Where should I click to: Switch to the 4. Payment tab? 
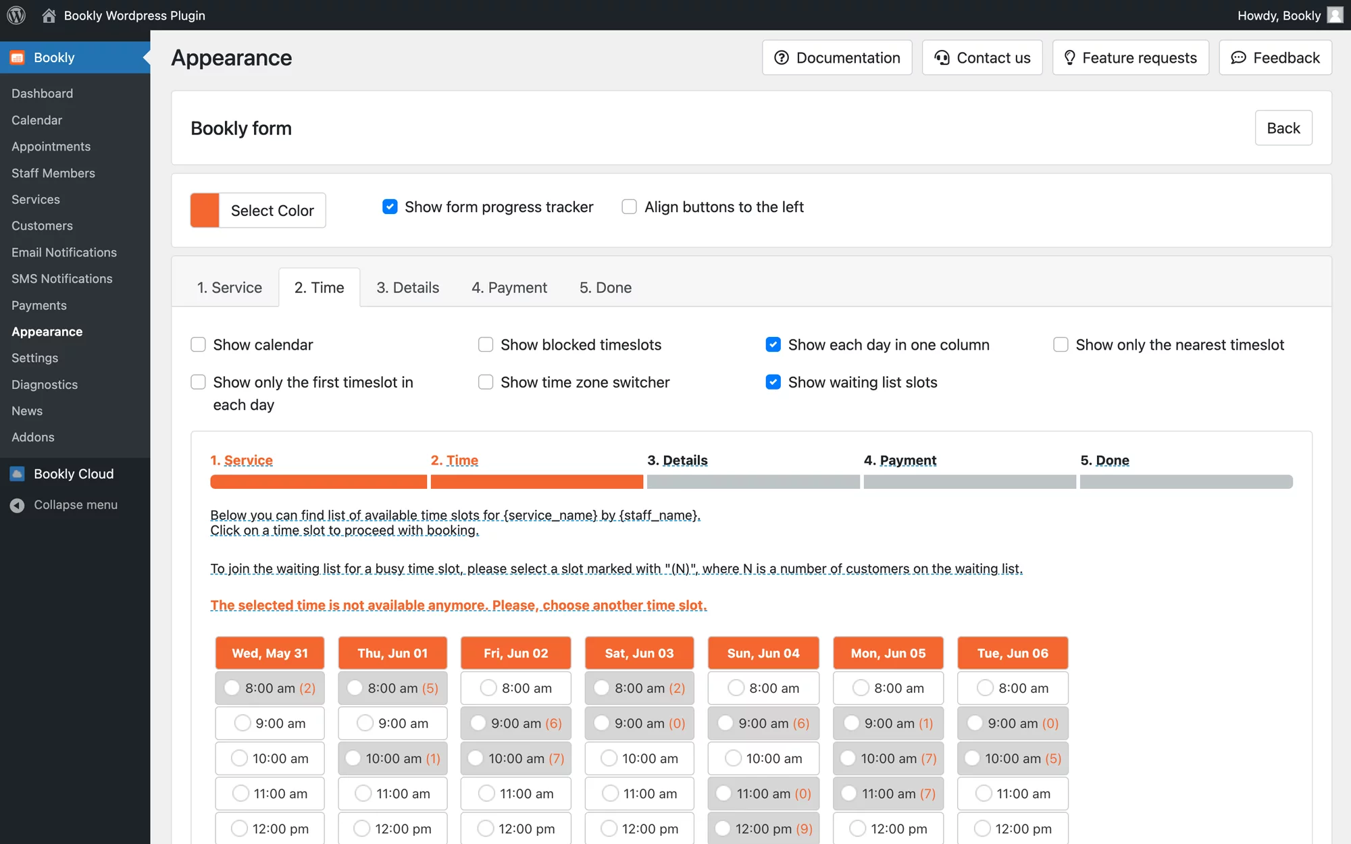pos(509,288)
